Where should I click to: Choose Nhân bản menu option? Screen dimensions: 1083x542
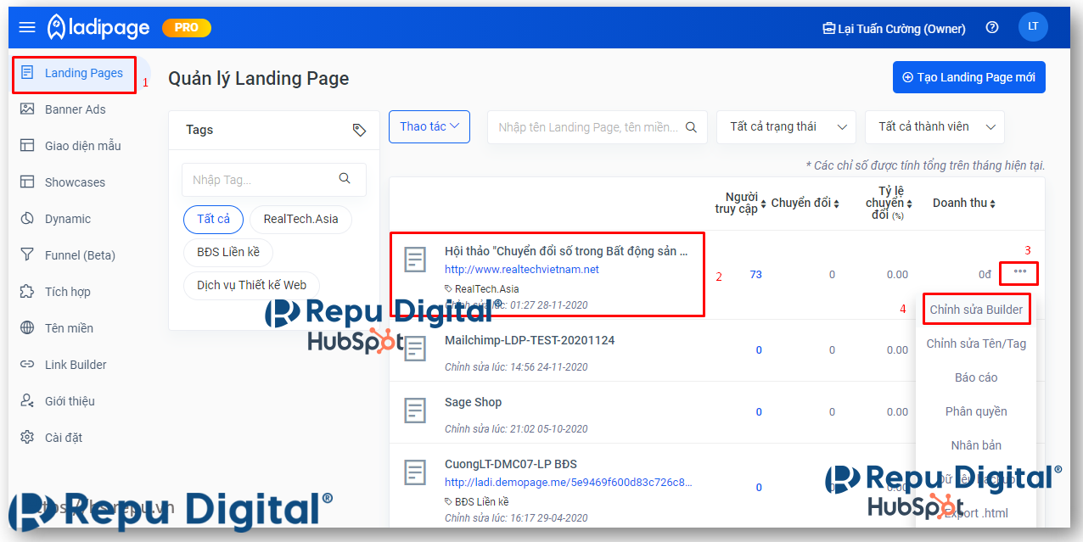976,445
